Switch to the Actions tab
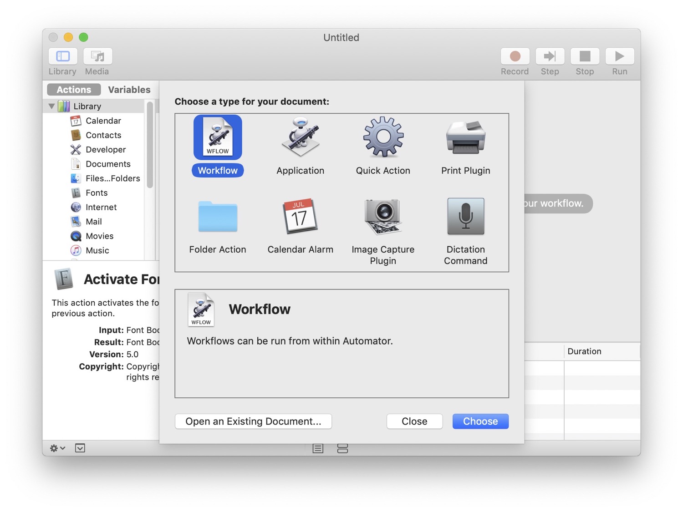 click(74, 90)
